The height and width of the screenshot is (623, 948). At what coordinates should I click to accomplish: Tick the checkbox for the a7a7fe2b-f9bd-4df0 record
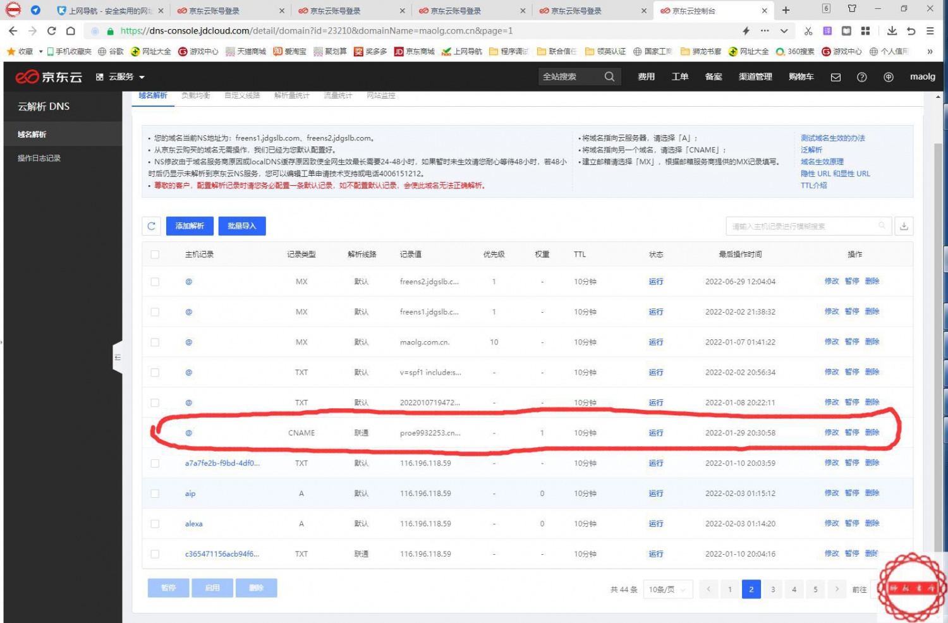tap(155, 463)
